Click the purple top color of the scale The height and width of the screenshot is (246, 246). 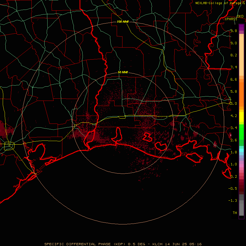tap(241, 27)
